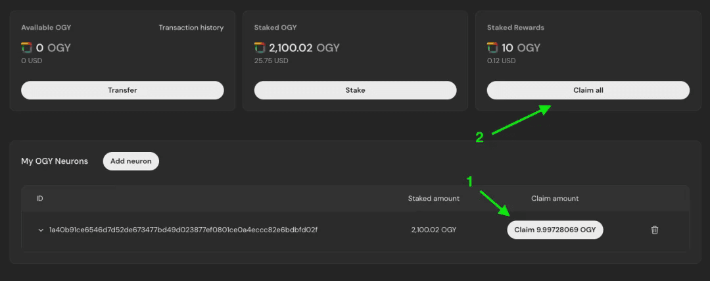Expand the neuron row chevron
This screenshot has width=710, height=281.
(x=41, y=230)
